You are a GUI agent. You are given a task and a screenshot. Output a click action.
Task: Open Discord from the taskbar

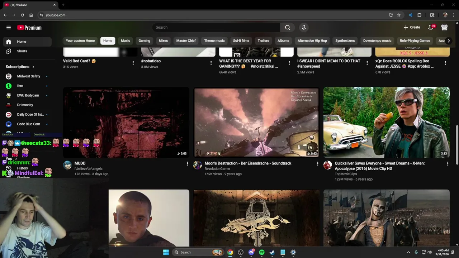(251, 252)
